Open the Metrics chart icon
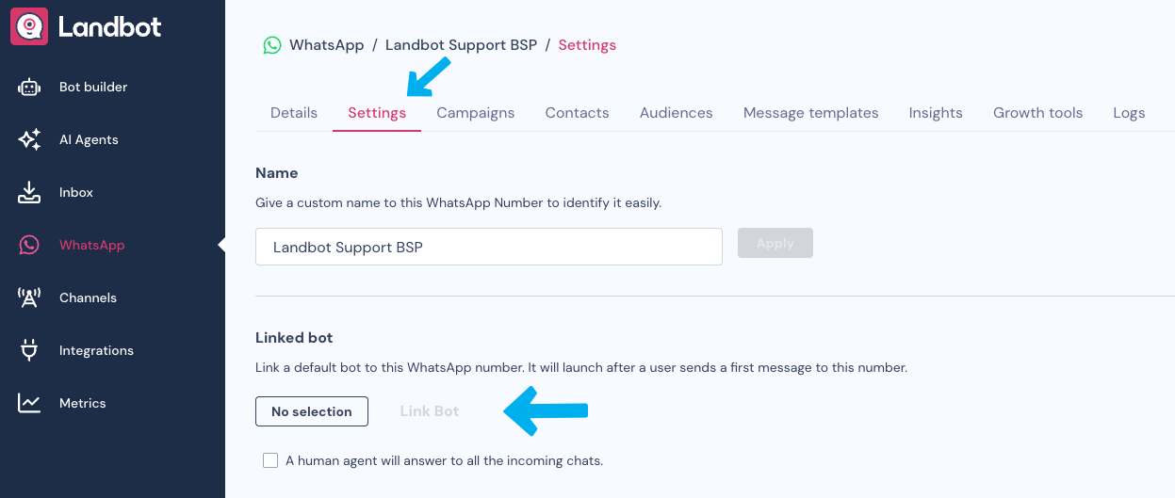Image resolution: width=1175 pixels, height=498 pixels. click(29, 404)
